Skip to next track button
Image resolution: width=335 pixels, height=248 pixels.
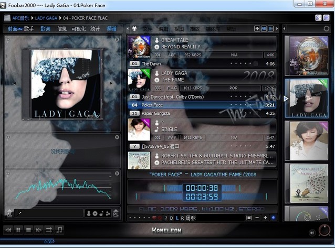coord(39,230)
